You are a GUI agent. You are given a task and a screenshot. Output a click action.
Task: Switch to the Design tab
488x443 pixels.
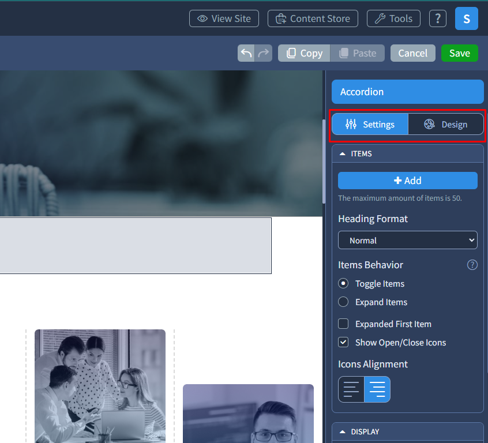coord(446,124)
